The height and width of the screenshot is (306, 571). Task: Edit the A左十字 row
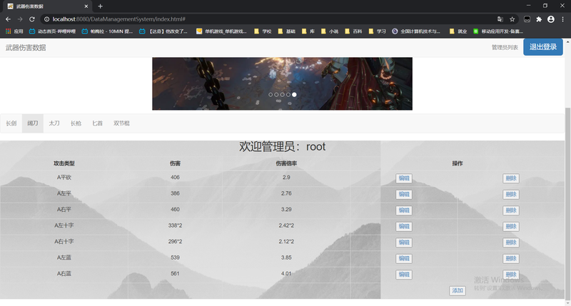pyautogui.click(x=404, y=226)
